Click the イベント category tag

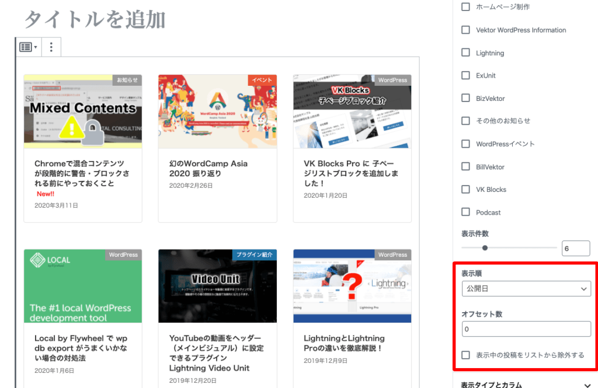tap(262, 80)
